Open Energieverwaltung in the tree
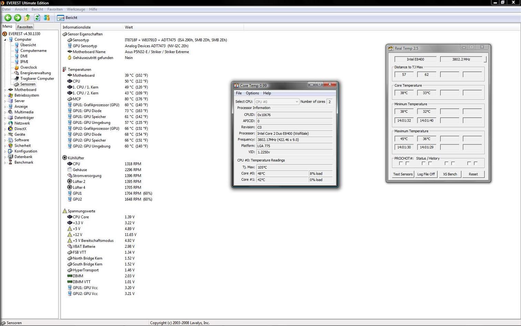This screenshot has height=326, width=521. pyautogui.click(x=35, y=73)
